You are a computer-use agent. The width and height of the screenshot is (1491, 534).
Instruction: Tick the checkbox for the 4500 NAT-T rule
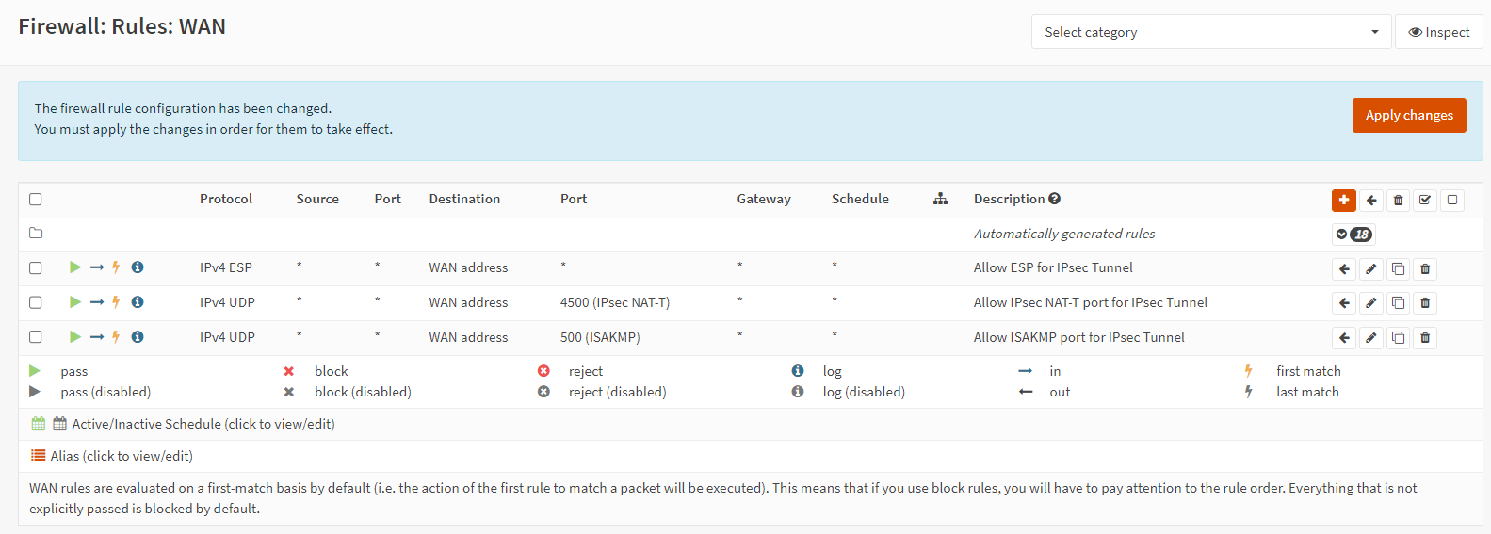(x=36, y=302)
